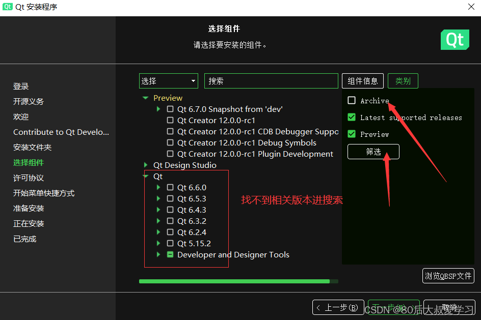Expand the Qt 6.4.3 node

[158, 210]
